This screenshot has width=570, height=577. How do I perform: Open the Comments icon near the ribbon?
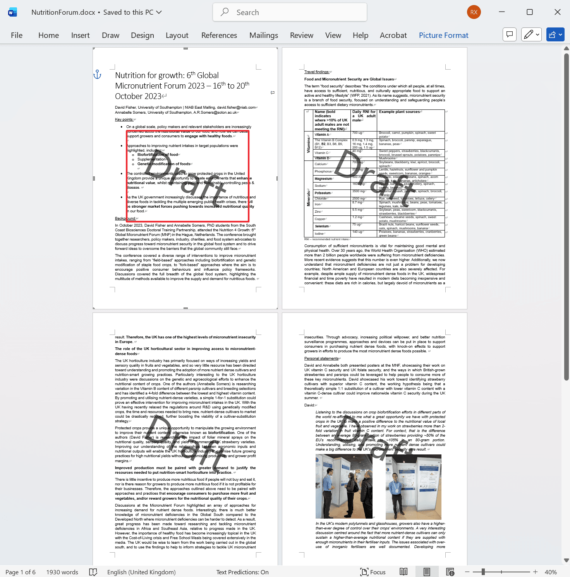pos(509,34)
